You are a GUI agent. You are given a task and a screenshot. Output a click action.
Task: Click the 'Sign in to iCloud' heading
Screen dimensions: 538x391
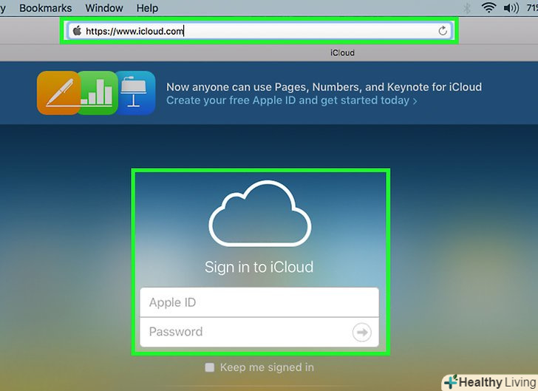[259, 267]
